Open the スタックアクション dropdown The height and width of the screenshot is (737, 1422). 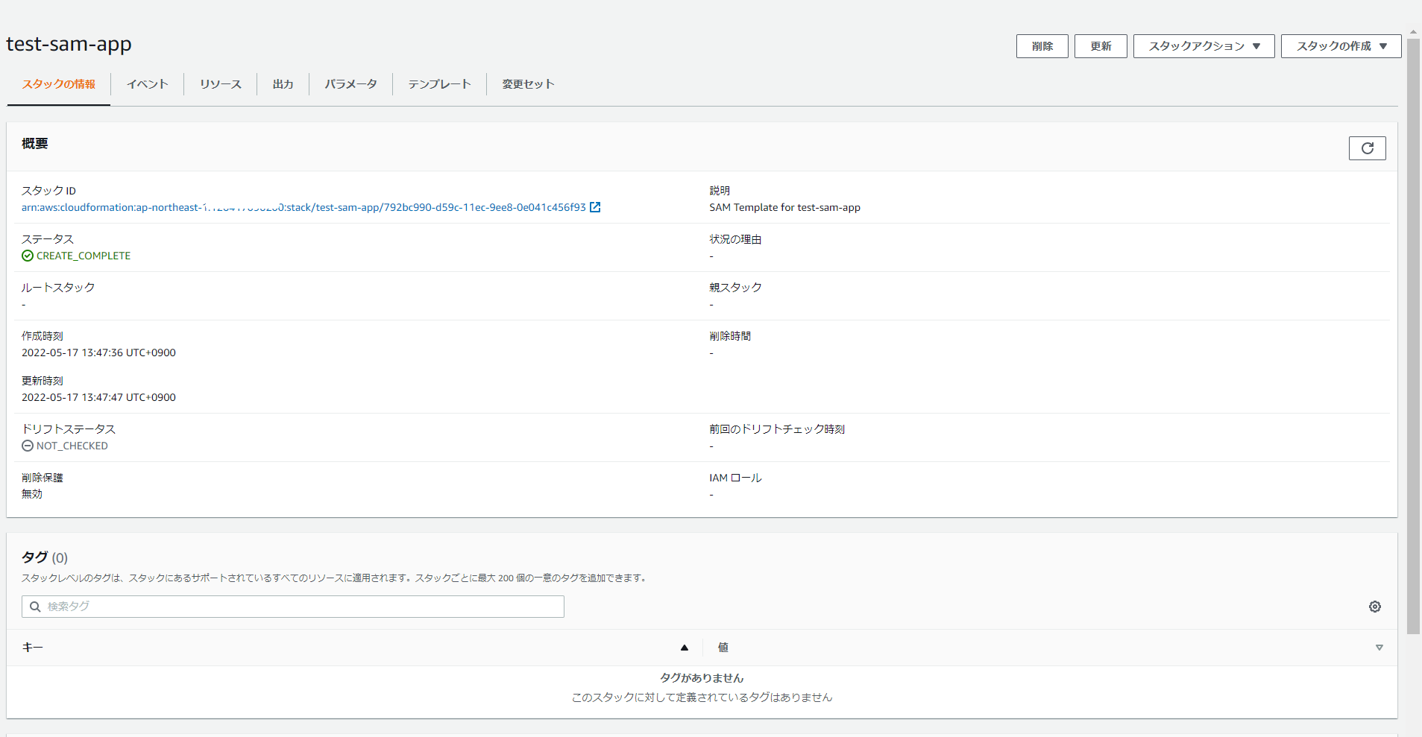tap(1204, 46)
